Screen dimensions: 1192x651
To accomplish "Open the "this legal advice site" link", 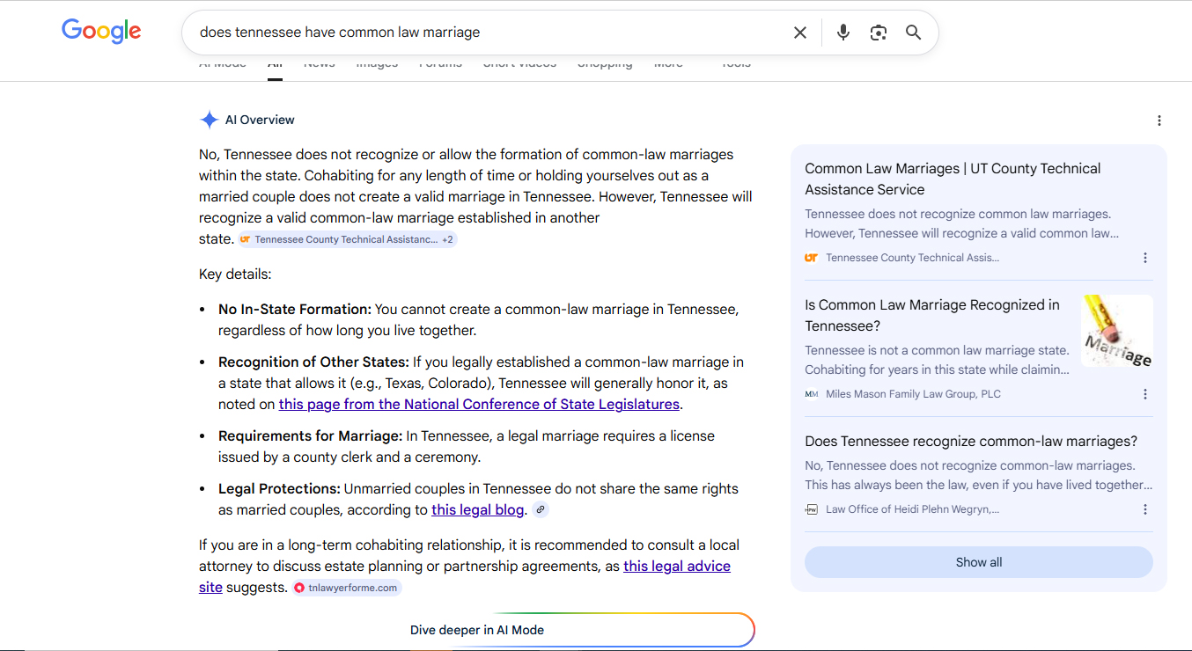I will [677, 567].
